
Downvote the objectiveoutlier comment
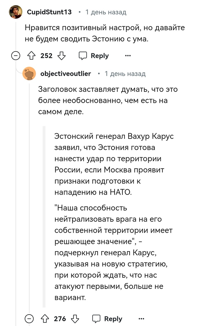75,319
